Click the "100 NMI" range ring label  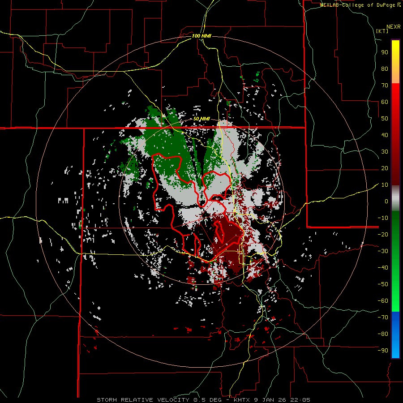pos(202,36)
